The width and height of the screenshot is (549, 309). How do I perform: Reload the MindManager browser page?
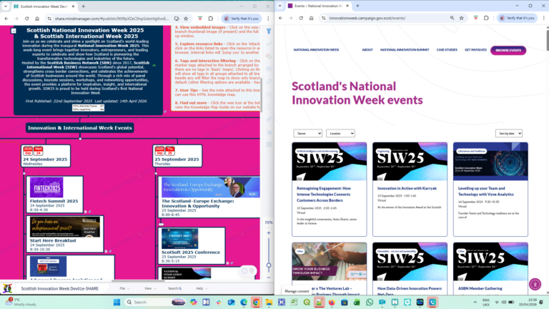coord(26,19)
